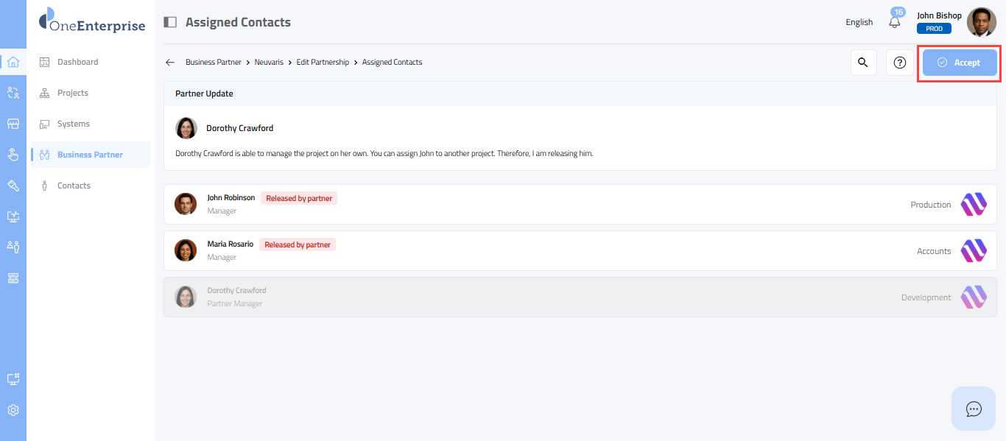Toggle the sidebar collapse panel icon
The width and height of the screenshot is (1006, 441).
[x=170, y=22]
